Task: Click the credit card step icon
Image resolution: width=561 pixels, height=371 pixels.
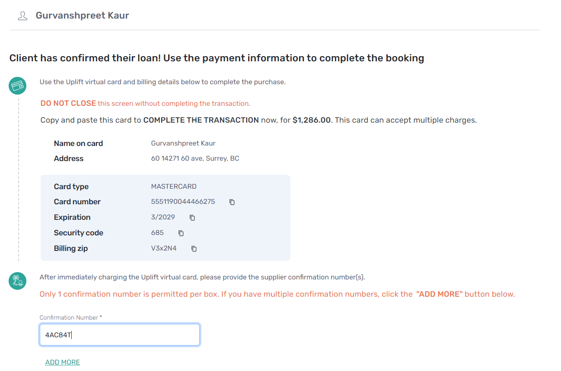Action: point(18,86)
